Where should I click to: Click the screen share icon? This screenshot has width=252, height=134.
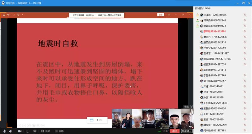pos(27,131)
